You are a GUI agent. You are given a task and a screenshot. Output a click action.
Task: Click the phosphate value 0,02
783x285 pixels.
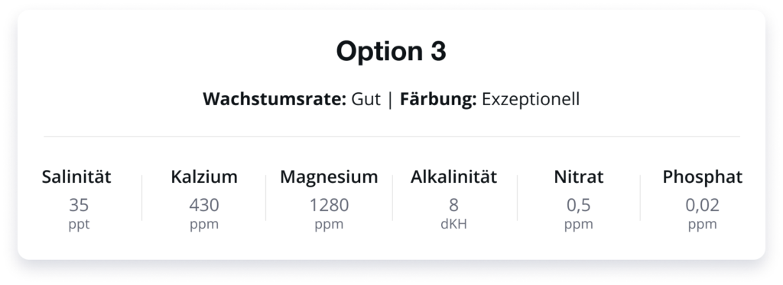pos(703,206)
